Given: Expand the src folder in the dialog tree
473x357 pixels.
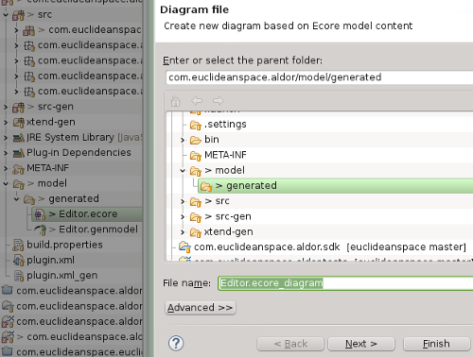Looking at the screenshot, I should (183, 201).
